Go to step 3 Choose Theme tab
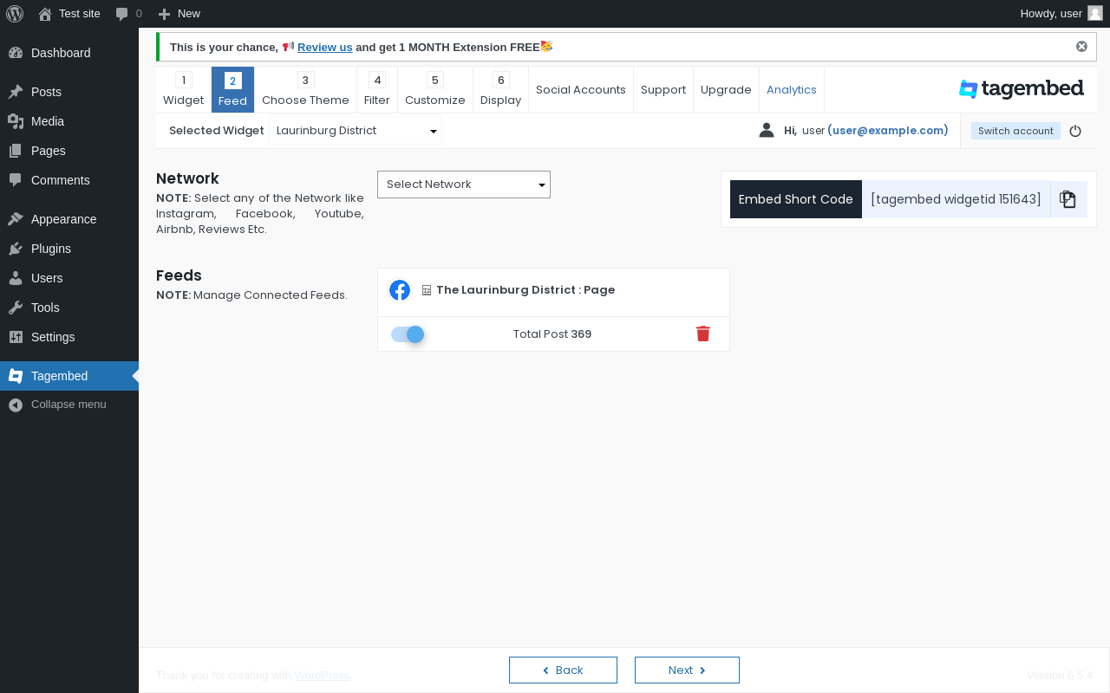 click(x=305, y=90)
